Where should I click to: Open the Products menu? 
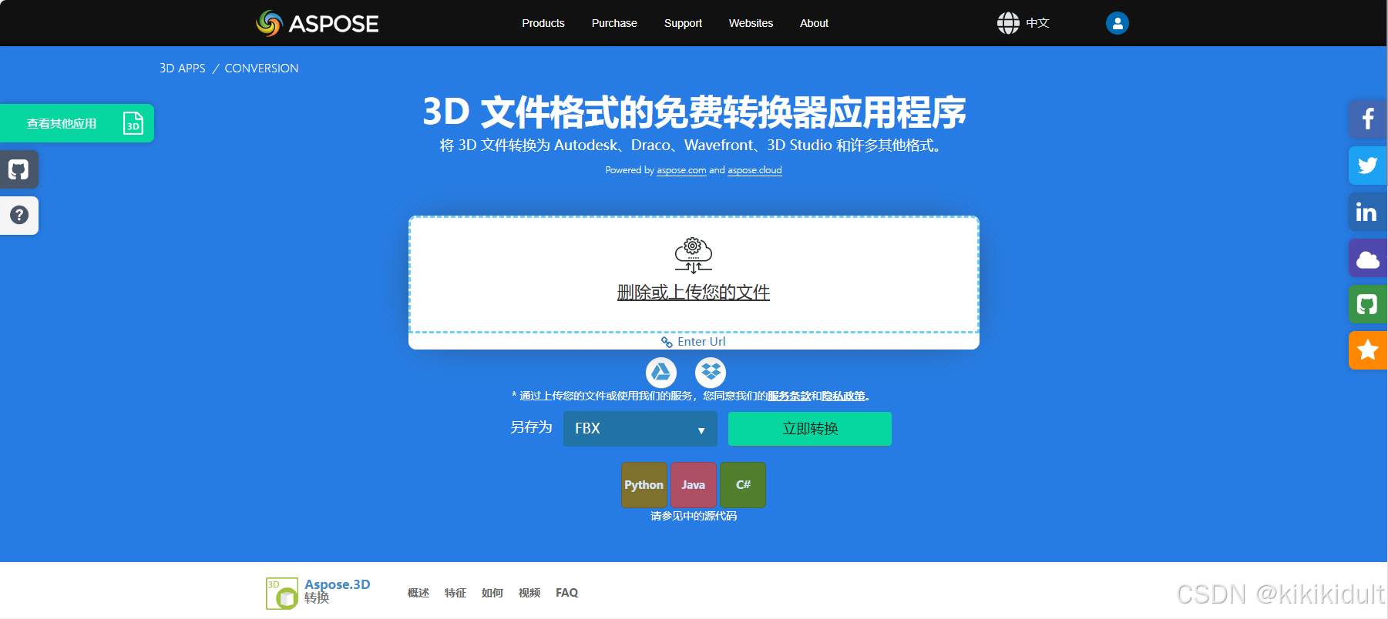543,23
